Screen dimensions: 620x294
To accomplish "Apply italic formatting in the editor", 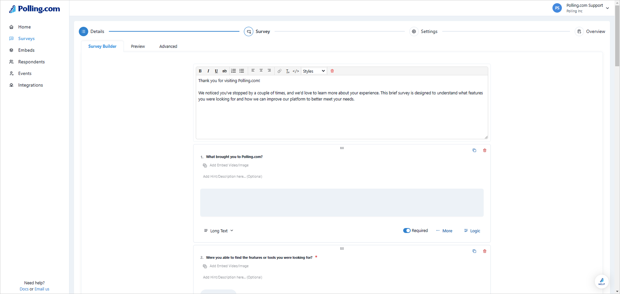I will click(x=208, y=71).
